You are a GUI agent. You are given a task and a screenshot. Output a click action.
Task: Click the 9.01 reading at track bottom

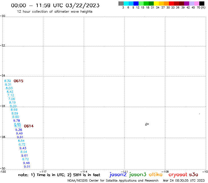27,167
